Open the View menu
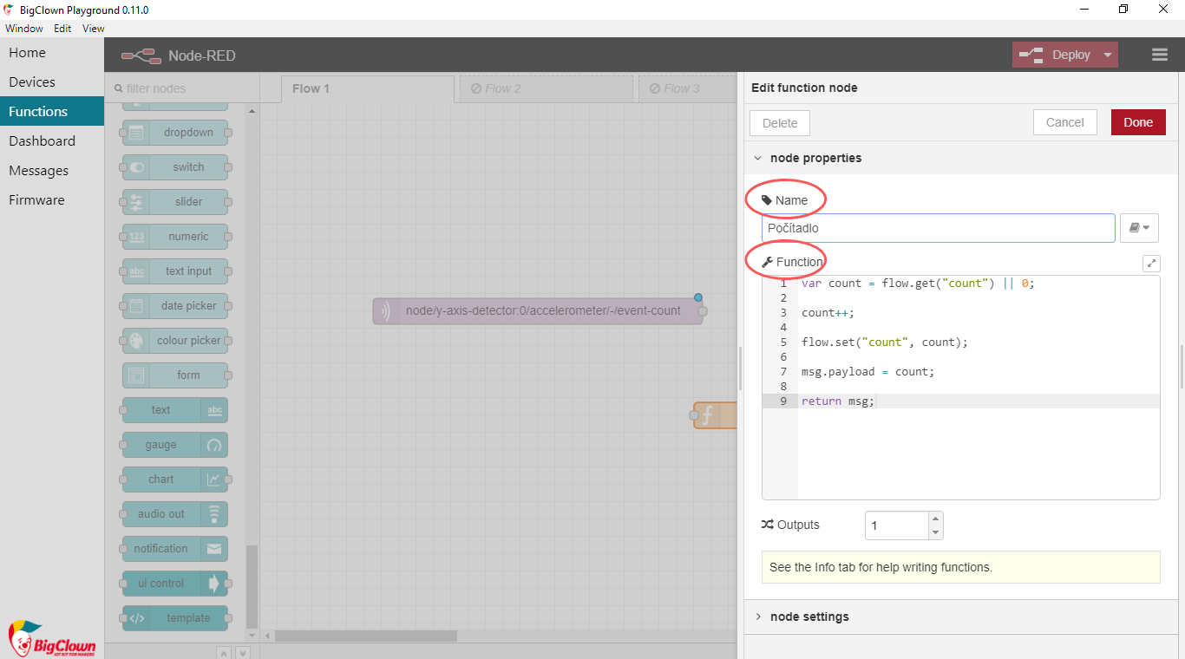This screenshot has height=659, width=1185. [x=94, y=29]
